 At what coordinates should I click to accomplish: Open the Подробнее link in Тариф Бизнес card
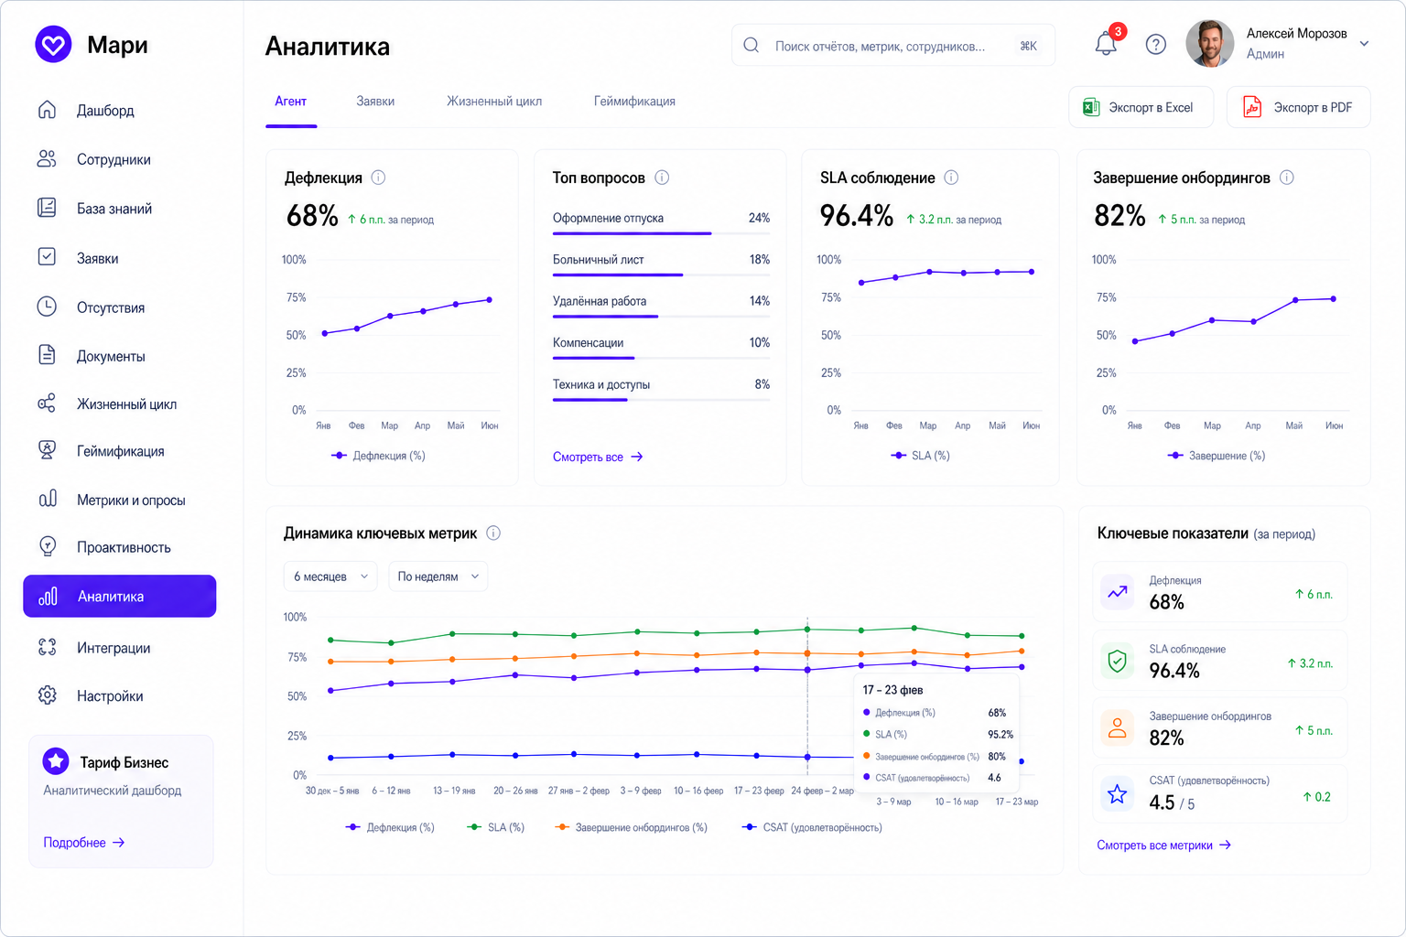pyautogui.click(x=84, y=843)
